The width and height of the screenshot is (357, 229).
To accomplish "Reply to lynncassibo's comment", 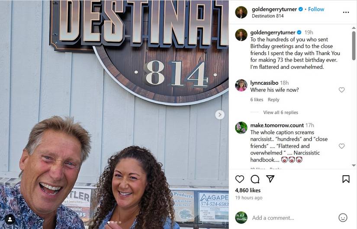I will [273, 100].
